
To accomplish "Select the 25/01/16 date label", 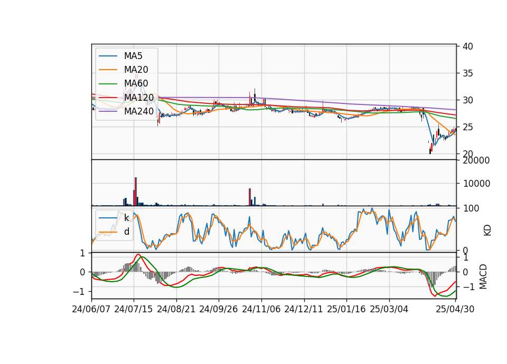I will pyautogui.click(x=346, y=309).
